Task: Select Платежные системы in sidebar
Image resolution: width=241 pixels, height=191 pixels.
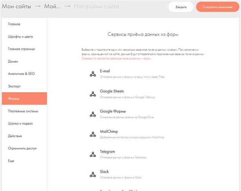Action: pyautogui.click(x=23, y=111)
